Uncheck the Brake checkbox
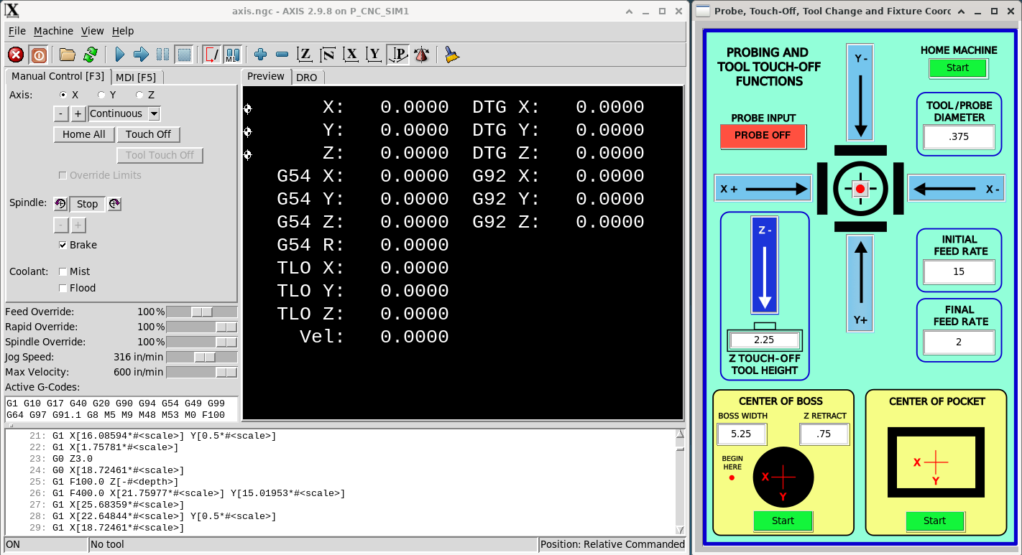Image resolution: width=1022 pixels, height=555 pixels. 63,245
